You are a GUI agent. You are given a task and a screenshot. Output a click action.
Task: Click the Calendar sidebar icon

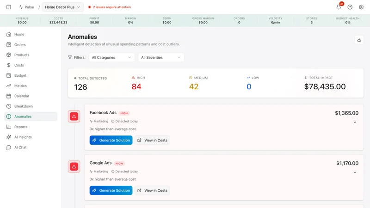[9, 96]
